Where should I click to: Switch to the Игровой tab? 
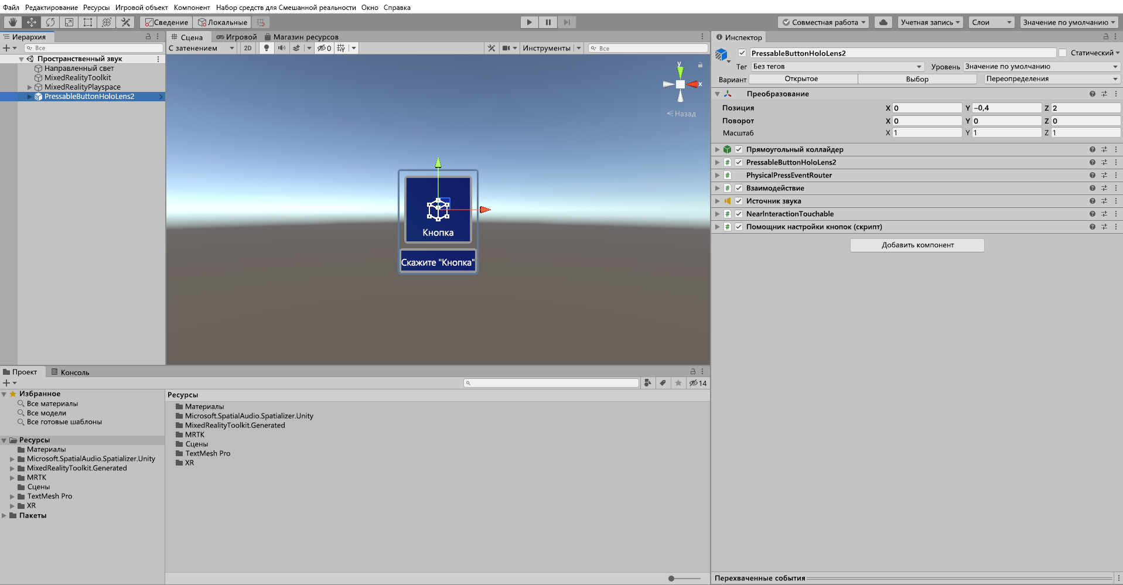click(x=236, y=37)
